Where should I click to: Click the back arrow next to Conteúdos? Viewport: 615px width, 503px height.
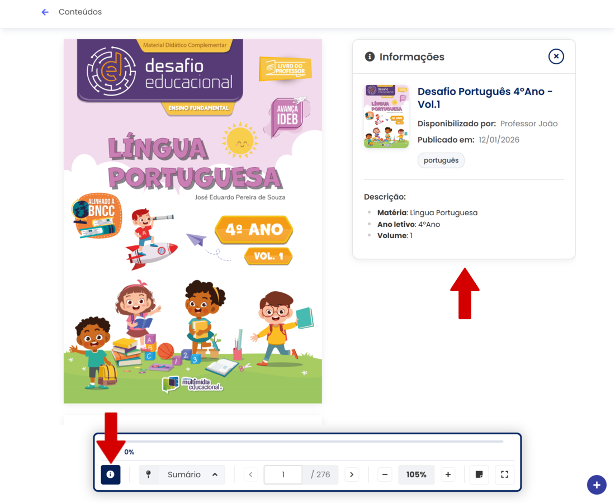pyautogui.click(x=45, y=12)
